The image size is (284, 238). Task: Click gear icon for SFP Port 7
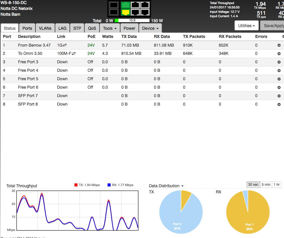(279, 96)
